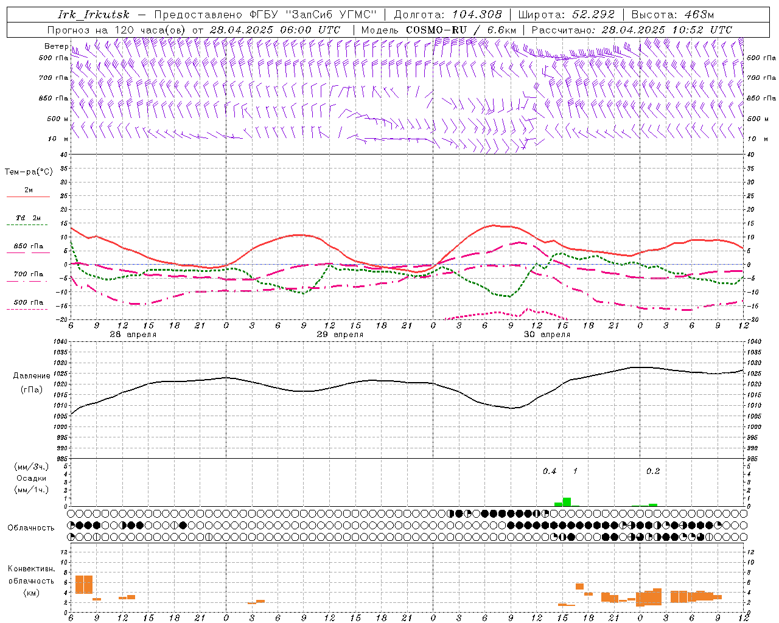Click the forecast line "Прогноз на 120 часа(ов)"
The height and width of the screenshot is (623, 779).
(x=117, y=30)
